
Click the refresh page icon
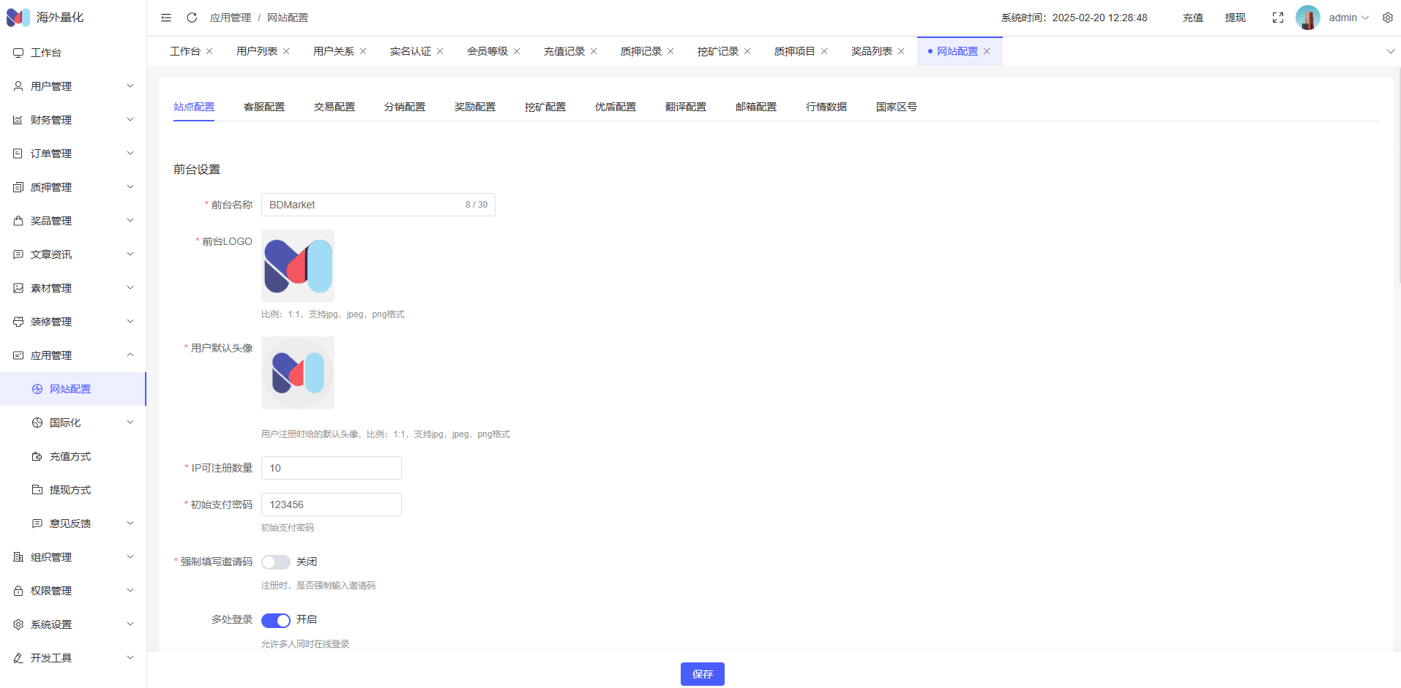click(x=192, y=18)
